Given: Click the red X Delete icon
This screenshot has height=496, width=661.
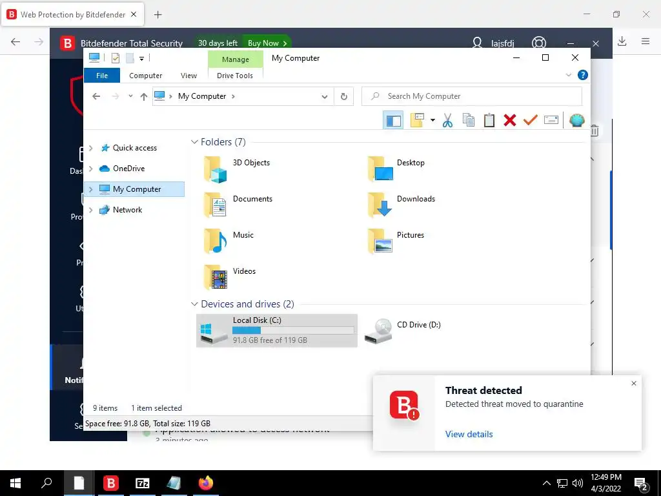Looking at the screenshot, I should coord(510,120).
